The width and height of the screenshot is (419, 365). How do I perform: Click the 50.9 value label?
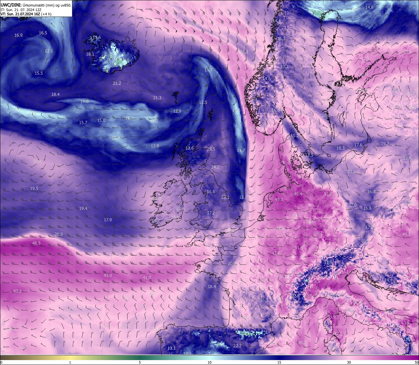[331, 317]
